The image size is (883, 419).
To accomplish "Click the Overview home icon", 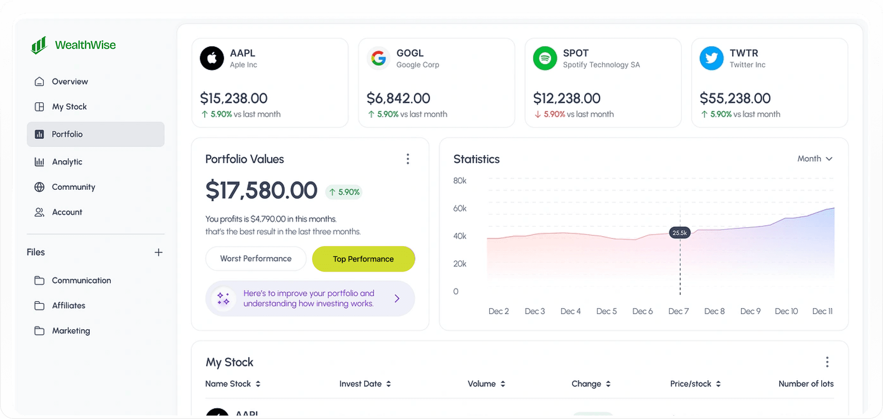I will click(39, 81).
